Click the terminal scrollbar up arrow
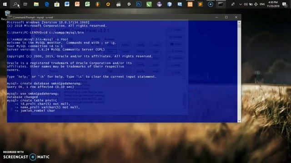The width and height of the screenshot is (291, 163). click(239, 22)
